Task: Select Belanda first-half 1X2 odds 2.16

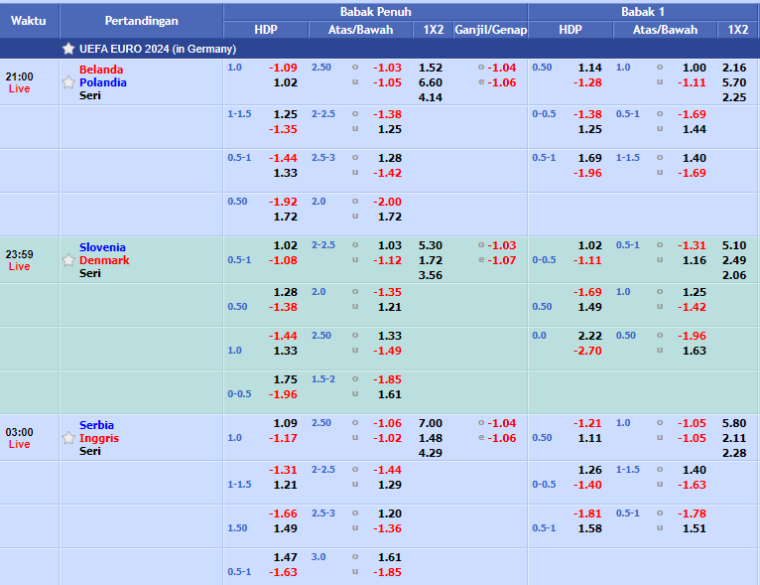Action: coord(734,68)
